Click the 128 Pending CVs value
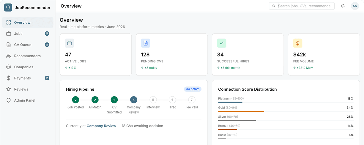The width and height of the screenshot is (364, 145). pyautogui.click(x=145, y=55)
